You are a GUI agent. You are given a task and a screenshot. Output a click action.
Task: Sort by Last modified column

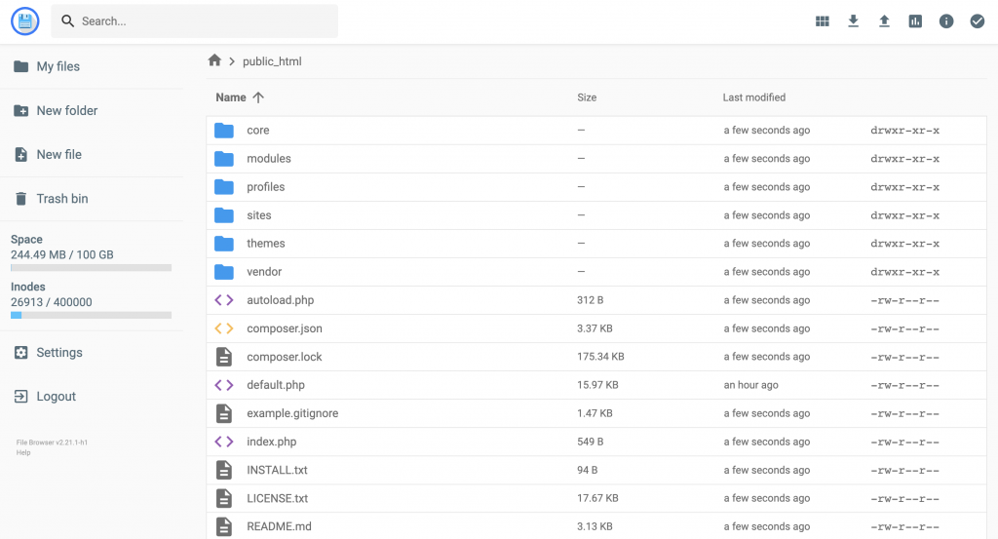coord(753,97)
